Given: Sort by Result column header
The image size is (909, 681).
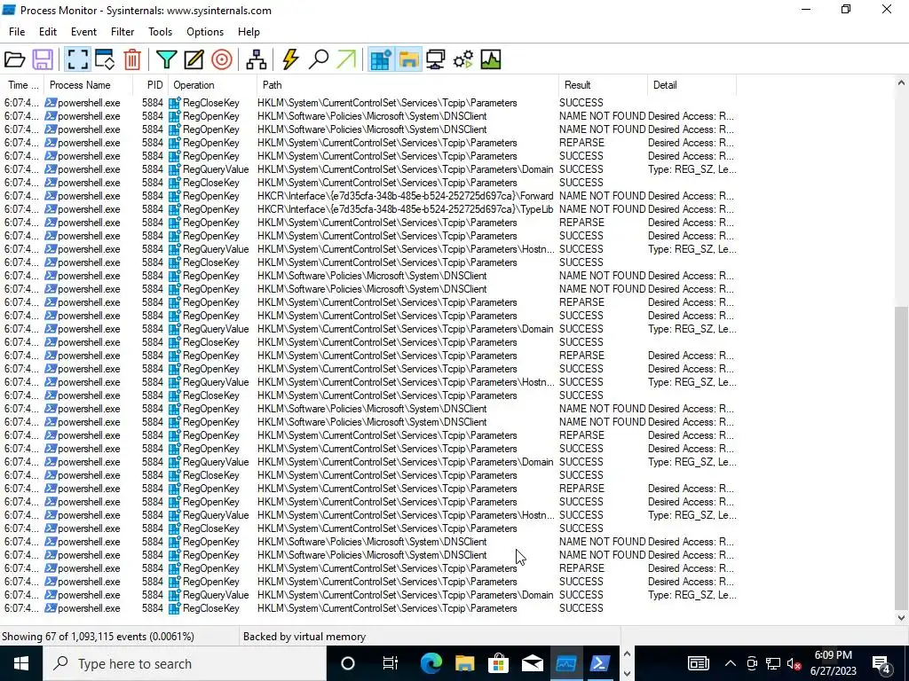Looking at the screenshot, I should pos(603,84).
